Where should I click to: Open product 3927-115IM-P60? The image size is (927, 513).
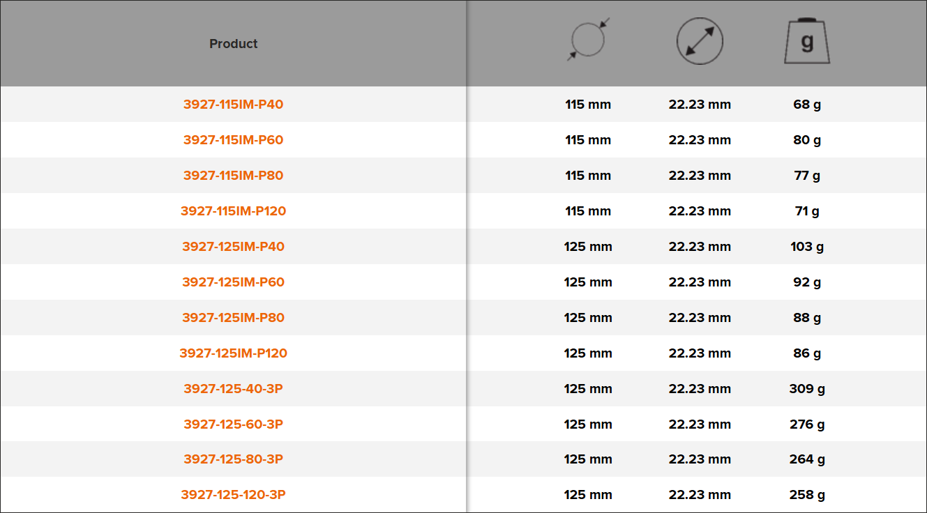[234, 140]
